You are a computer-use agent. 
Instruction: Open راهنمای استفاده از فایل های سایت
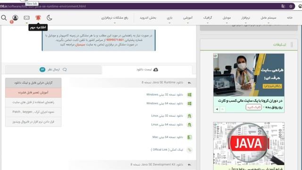pyautogui.click(x=34, y=102)
